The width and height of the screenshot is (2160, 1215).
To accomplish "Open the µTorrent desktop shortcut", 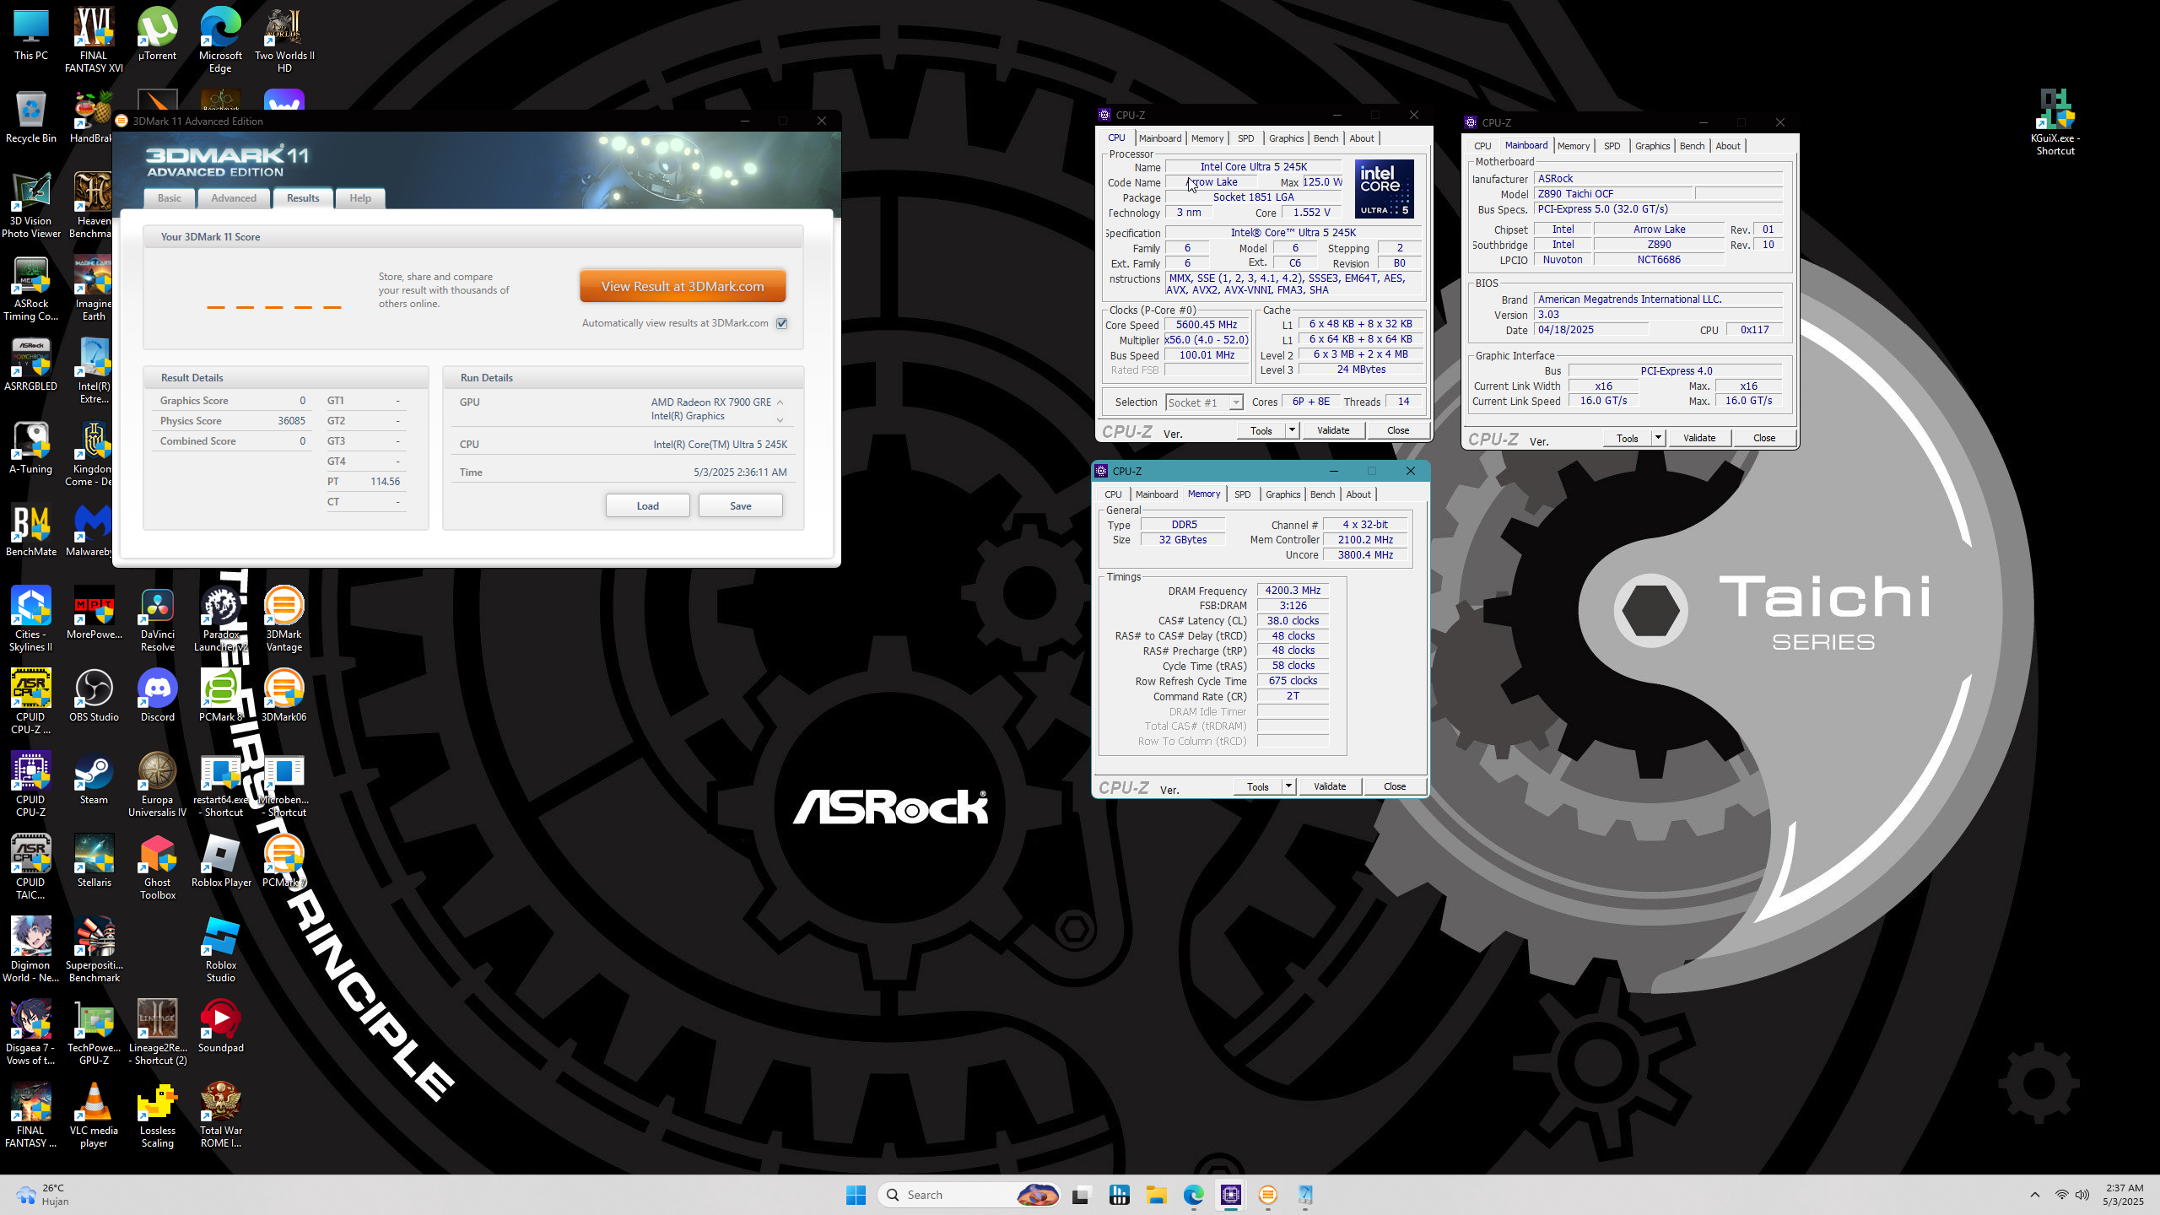I will 158,35.
